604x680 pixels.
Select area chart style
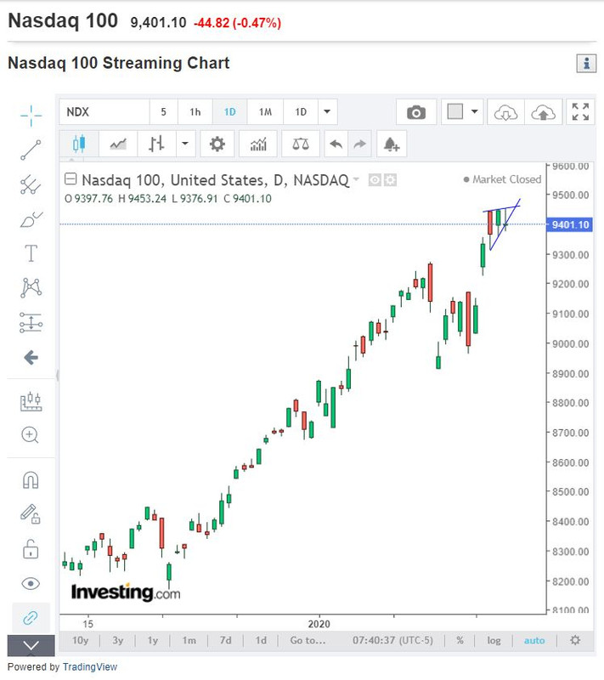[118, 144]
